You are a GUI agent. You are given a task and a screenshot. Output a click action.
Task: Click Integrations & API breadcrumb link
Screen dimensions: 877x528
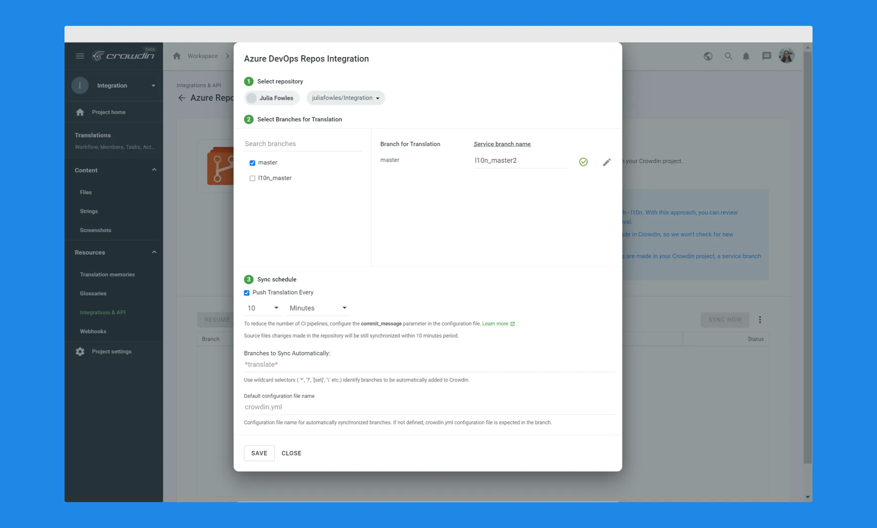coord(199,85)
